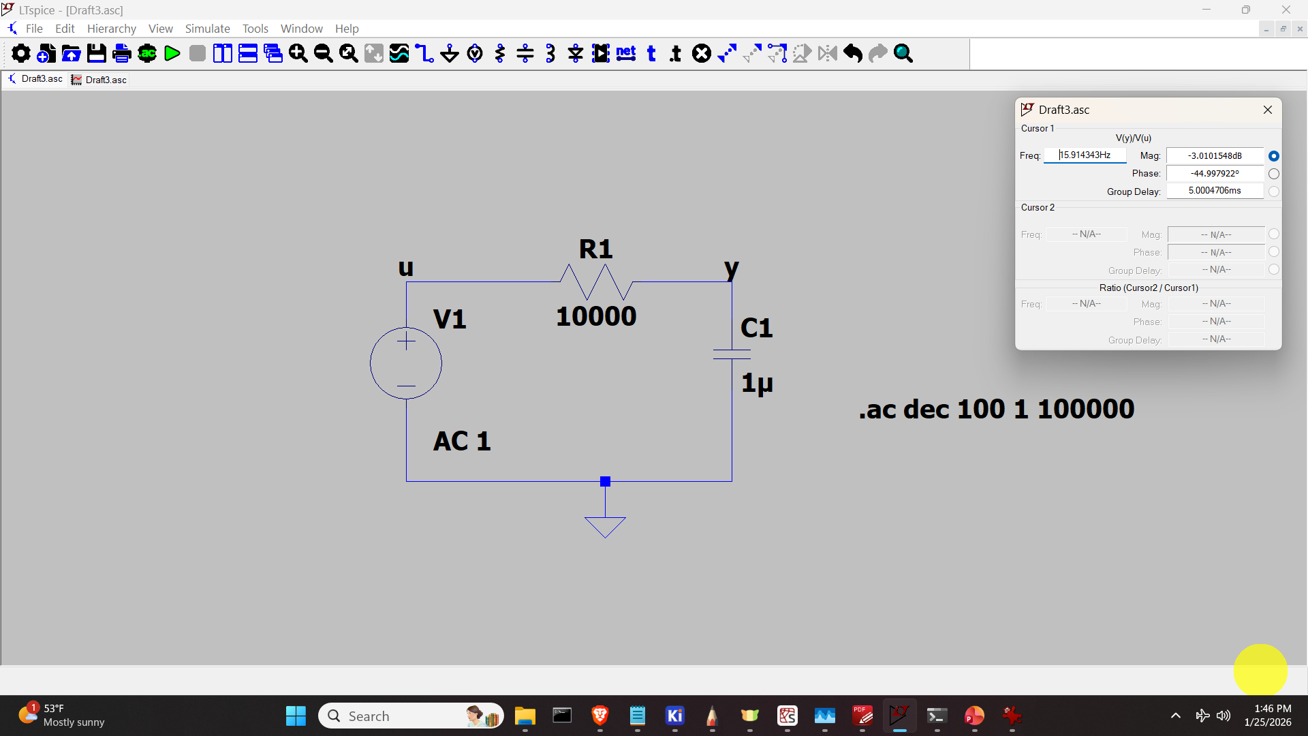Screen dimensions: 1308x736
Task: Click the Run simulation play icon
Action: click(x=172, y=53)
